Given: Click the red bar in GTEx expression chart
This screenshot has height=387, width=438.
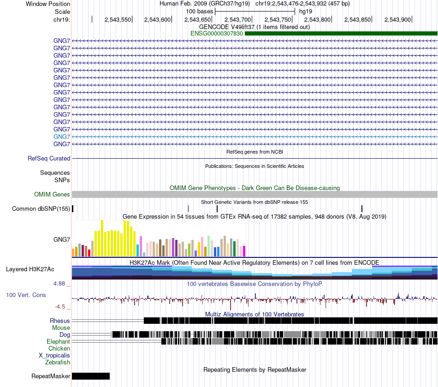Looking at the screenshot, I should [89, 253].
